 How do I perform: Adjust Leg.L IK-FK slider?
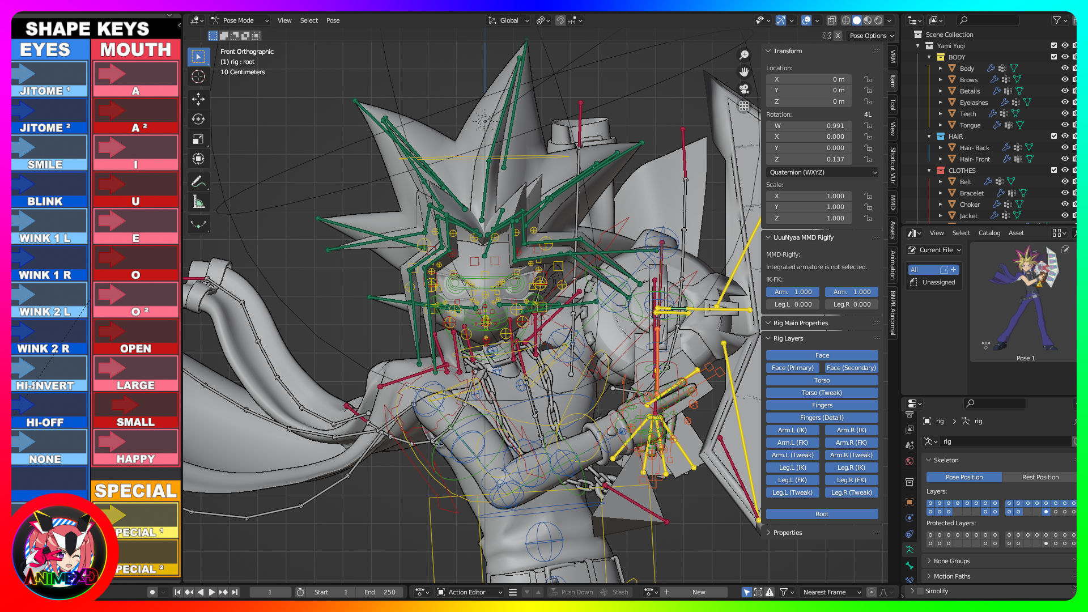click(792, 304)
